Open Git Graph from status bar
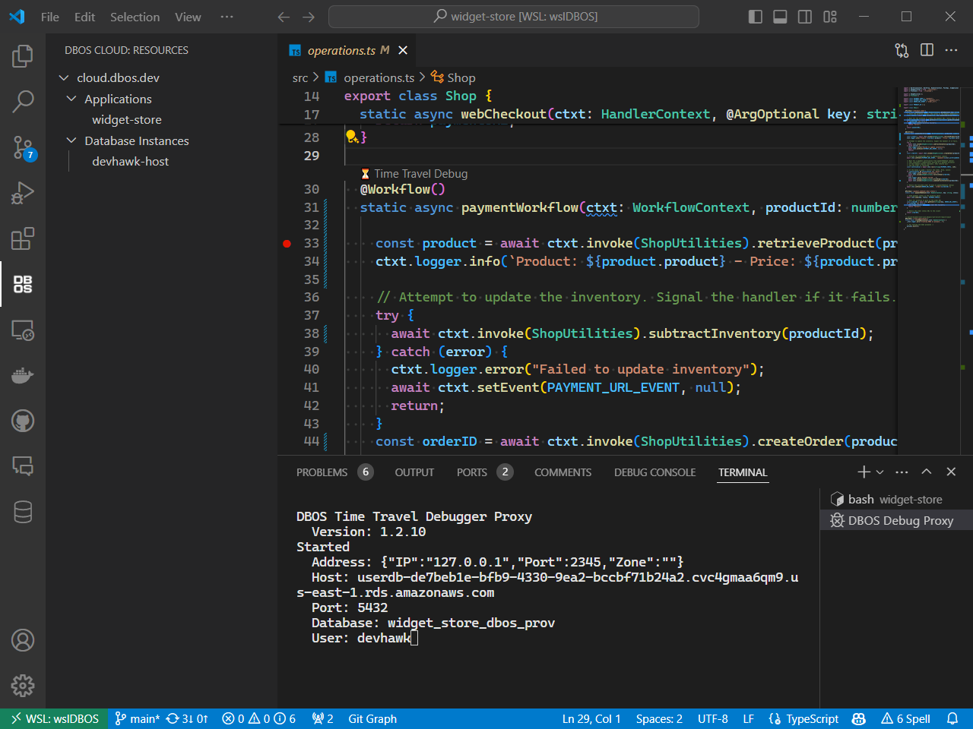 point(372,718)
